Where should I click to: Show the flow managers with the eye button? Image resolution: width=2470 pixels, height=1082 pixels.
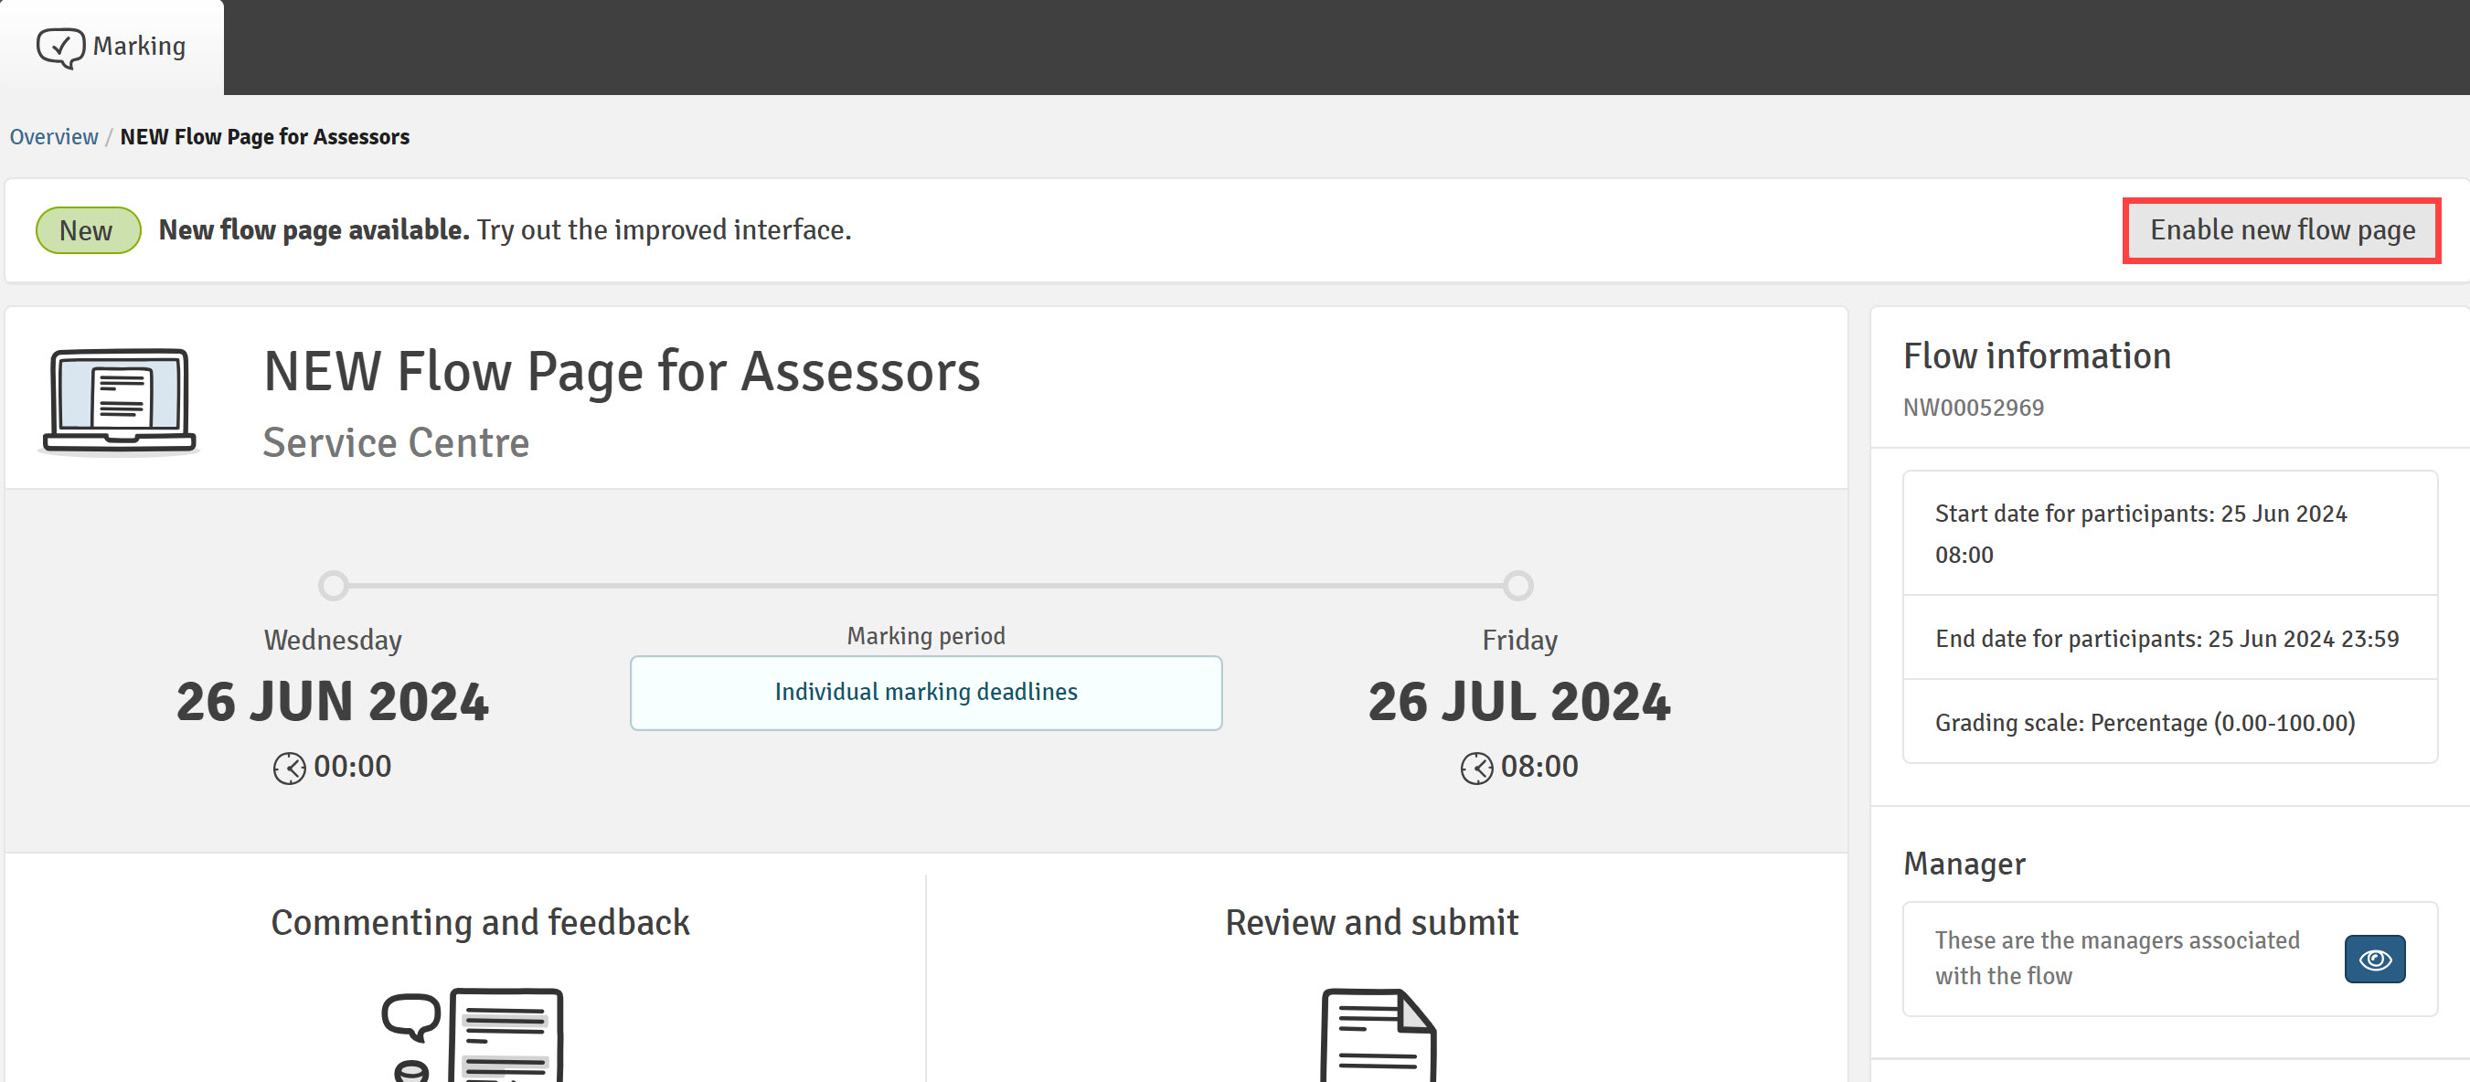point(2374,959)
